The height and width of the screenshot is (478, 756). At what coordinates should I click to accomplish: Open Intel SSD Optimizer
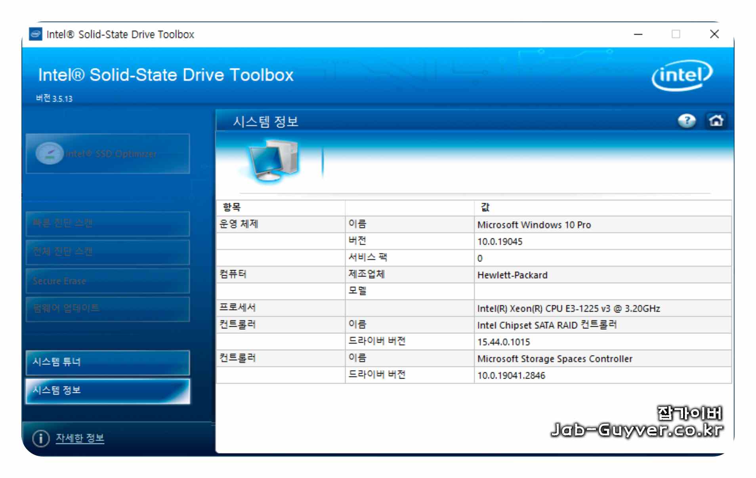tap(108, 154)
